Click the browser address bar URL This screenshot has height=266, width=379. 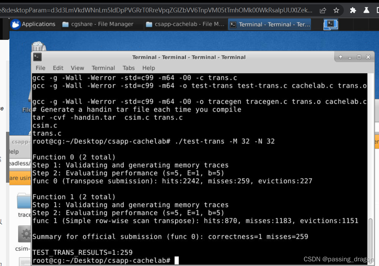point(156,10)
